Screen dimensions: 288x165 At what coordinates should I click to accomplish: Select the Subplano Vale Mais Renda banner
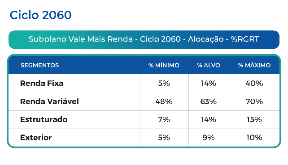click(144, 39)
